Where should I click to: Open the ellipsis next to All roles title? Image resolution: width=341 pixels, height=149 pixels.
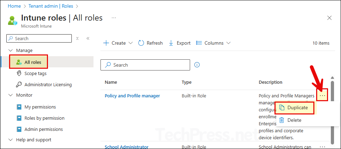(113, 17)
